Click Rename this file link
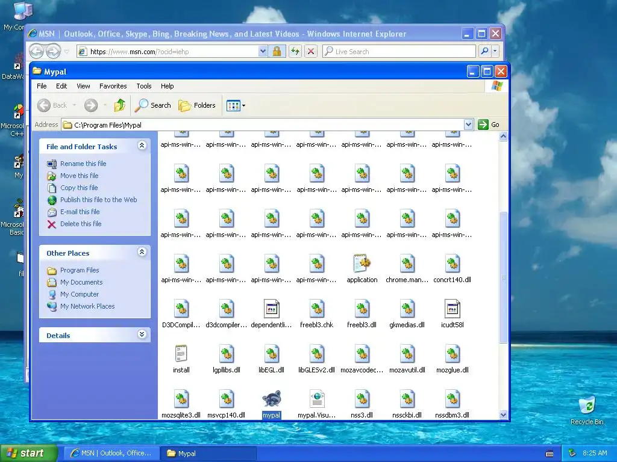 [83, 164]
